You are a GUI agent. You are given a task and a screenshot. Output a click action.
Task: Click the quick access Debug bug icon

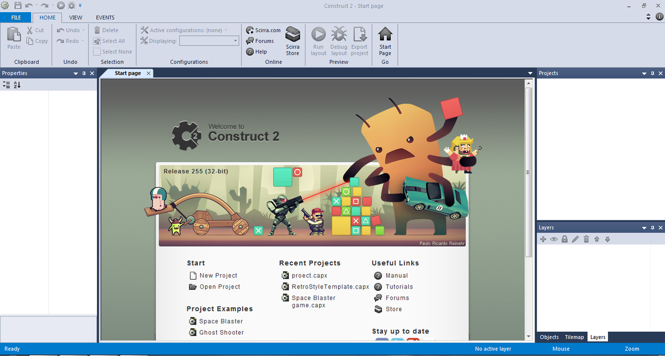71,6
